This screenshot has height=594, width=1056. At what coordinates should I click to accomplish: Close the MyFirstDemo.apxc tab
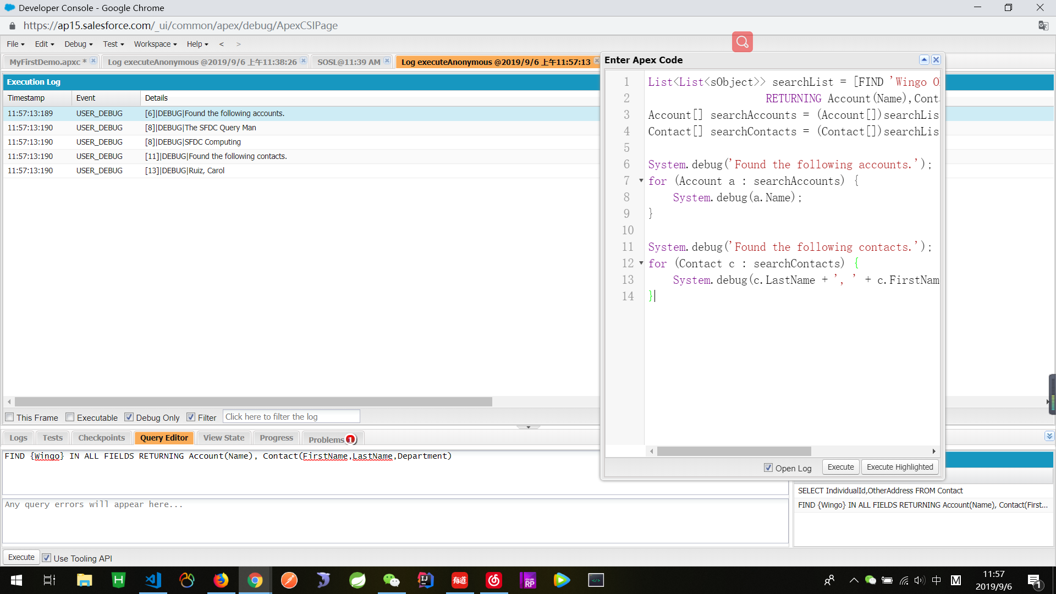[x=94, y=61]
